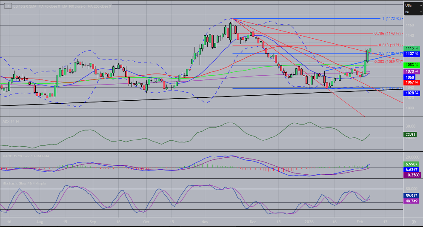The height and width of the screenshot is (227, 423).
Task: Select the MA 100 close indicator label
Action: [74, 7]
